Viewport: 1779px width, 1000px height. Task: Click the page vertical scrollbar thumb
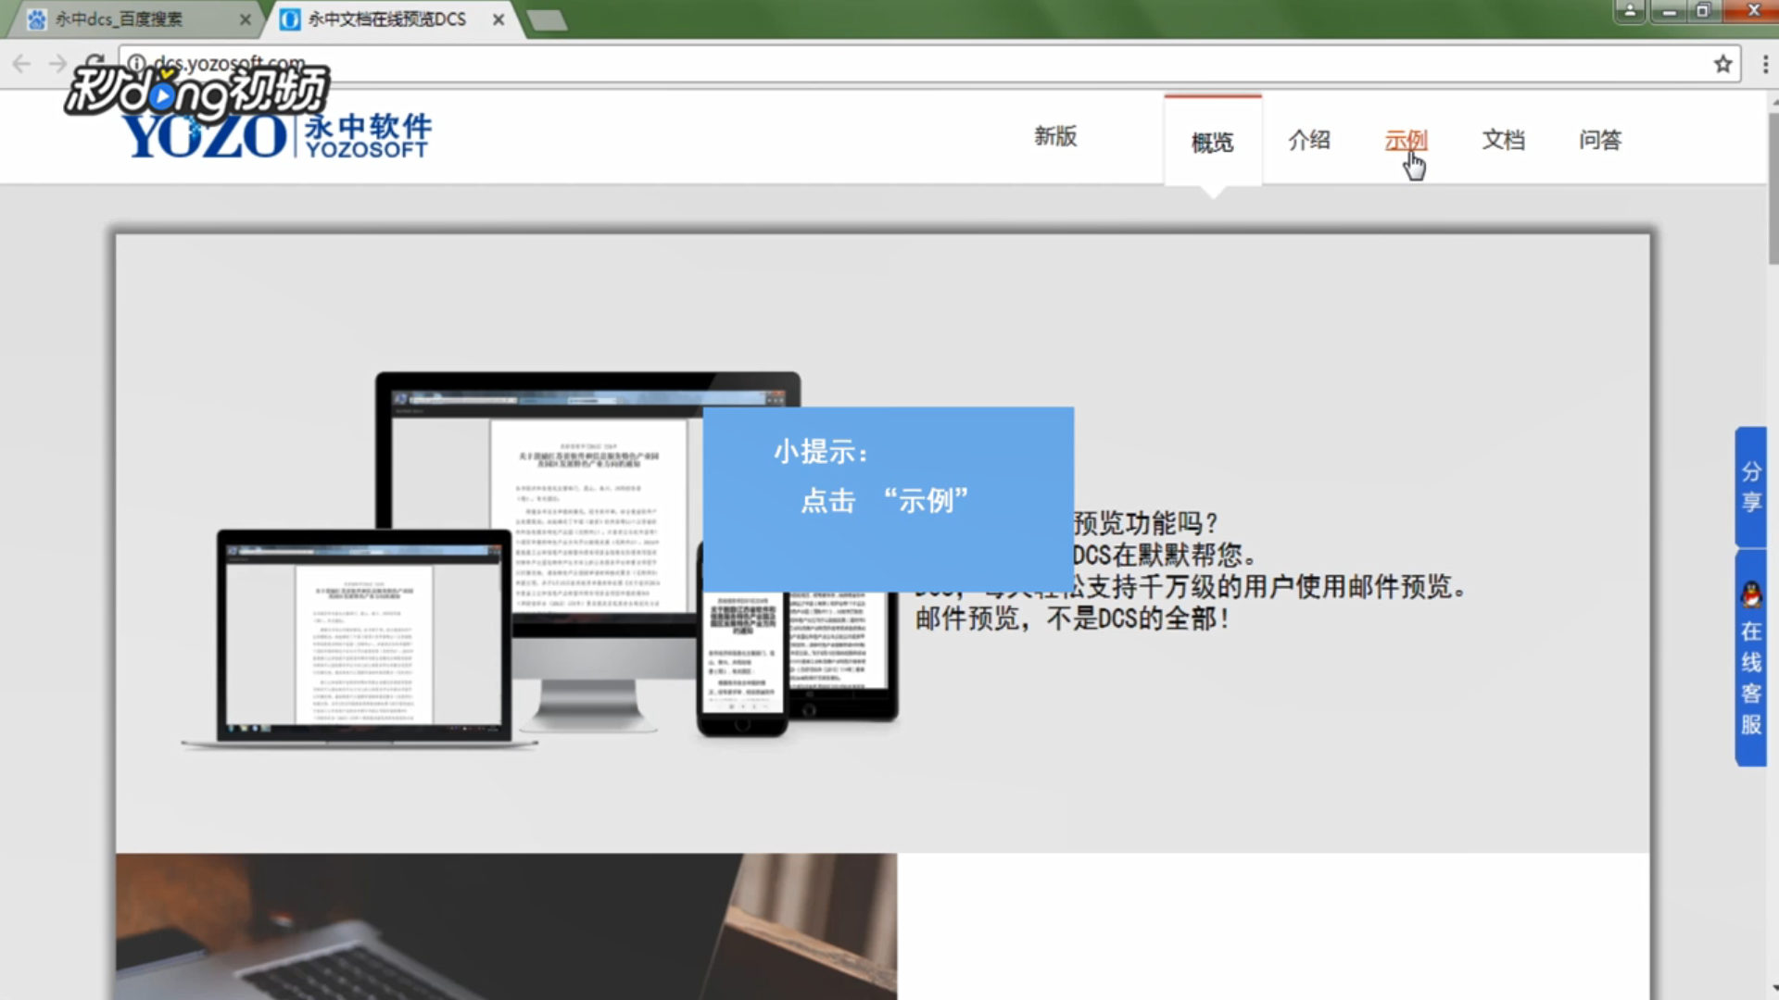1773,190
